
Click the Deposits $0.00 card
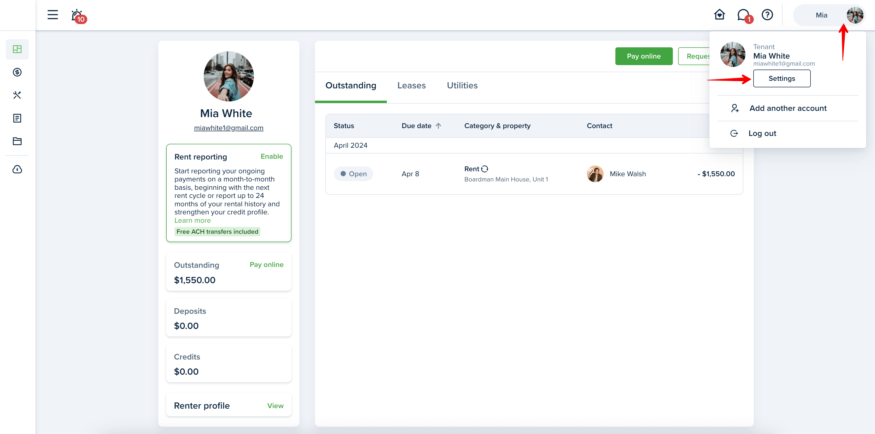pos(229,318)
